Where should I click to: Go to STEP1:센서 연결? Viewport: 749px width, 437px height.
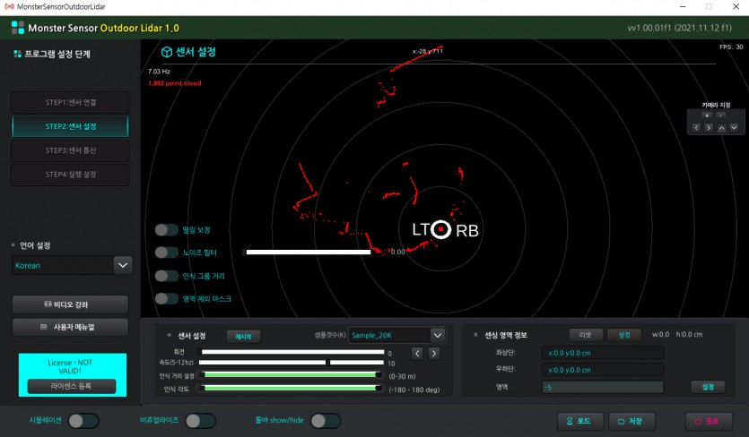tap(70, 102)
